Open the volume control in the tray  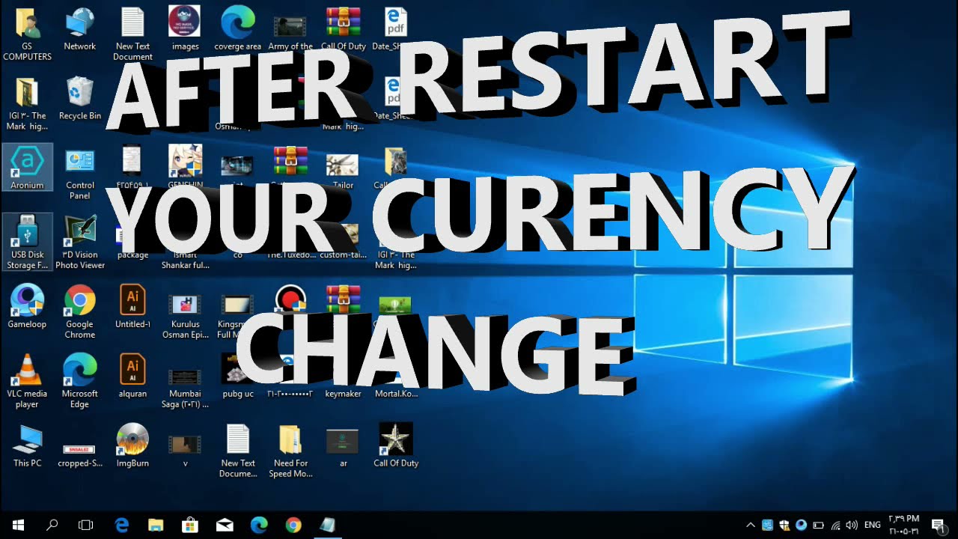(x=852, y=525)
